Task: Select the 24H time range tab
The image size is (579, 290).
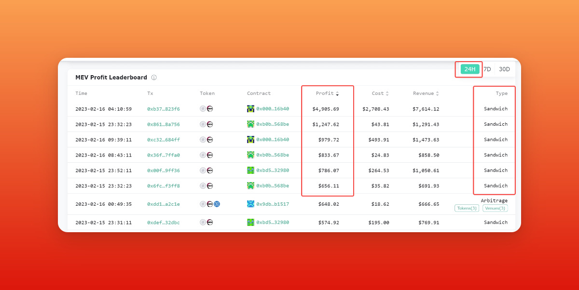Action: tap(470, 69)
